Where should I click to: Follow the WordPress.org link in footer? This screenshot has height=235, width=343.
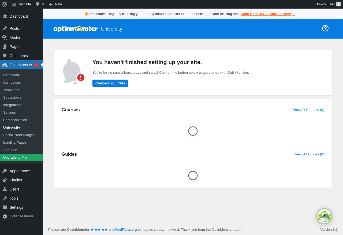pyautogui.click(x=125, y=229)
